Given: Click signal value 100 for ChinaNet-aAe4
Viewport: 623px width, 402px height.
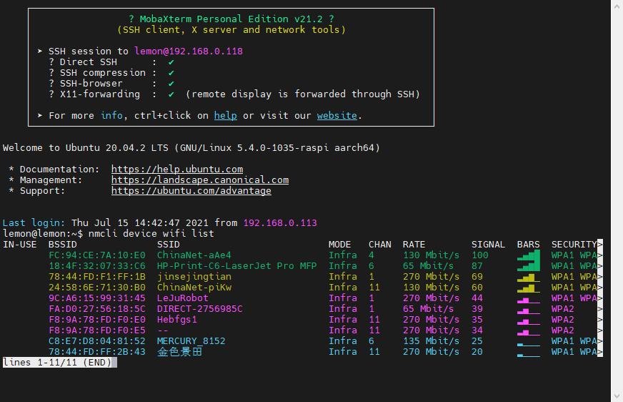Looking at the screenshot, I should coord(480,255).
